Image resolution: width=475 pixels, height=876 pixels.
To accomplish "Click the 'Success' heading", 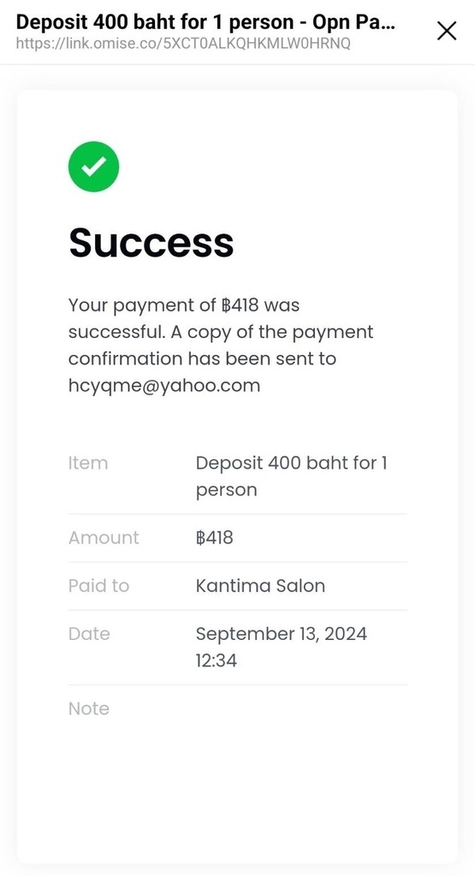I will click(151, 242).
